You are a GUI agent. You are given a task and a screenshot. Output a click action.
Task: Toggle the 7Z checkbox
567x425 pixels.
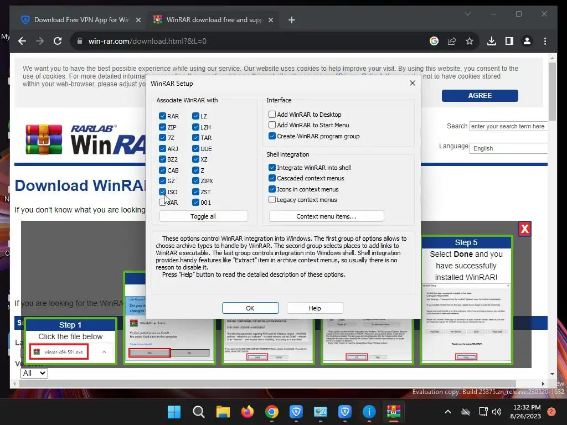162,138
